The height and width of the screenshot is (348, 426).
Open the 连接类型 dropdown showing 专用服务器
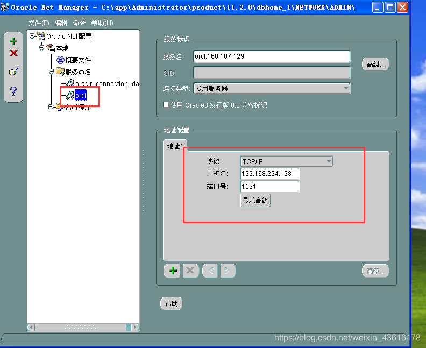272,88
